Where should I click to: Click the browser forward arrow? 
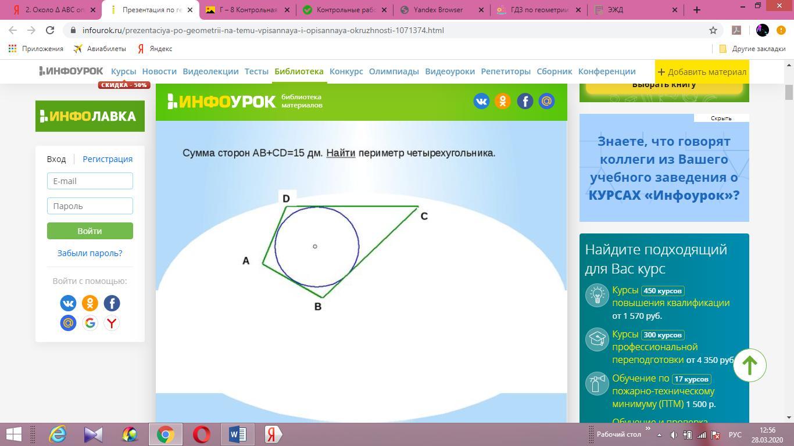tap(31, 30)
